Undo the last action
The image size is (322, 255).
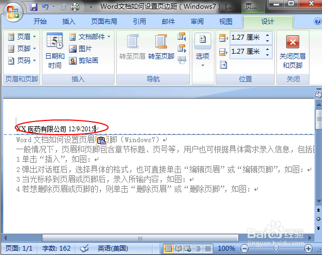45,7
